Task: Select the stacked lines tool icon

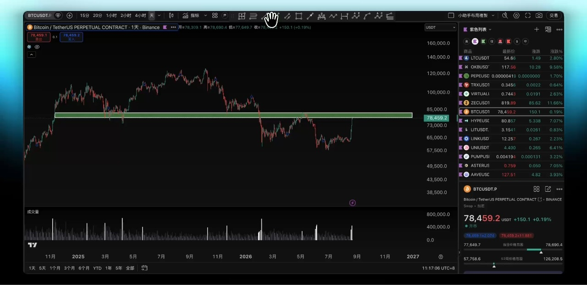Action: coord(390,16)
